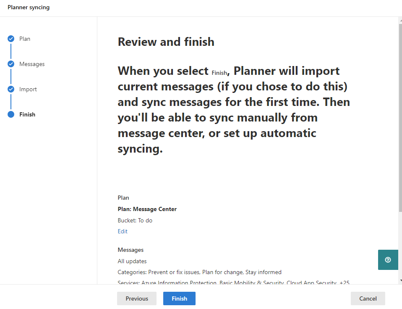Click the Plan step checkmark icon
Screen dimensions: 402x309
(11, 39)
